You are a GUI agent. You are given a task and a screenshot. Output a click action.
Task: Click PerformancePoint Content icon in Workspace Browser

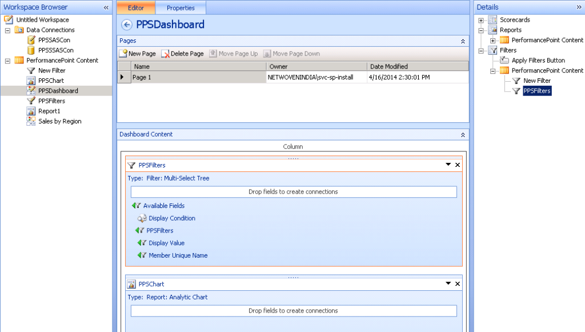tap(19, 60)
